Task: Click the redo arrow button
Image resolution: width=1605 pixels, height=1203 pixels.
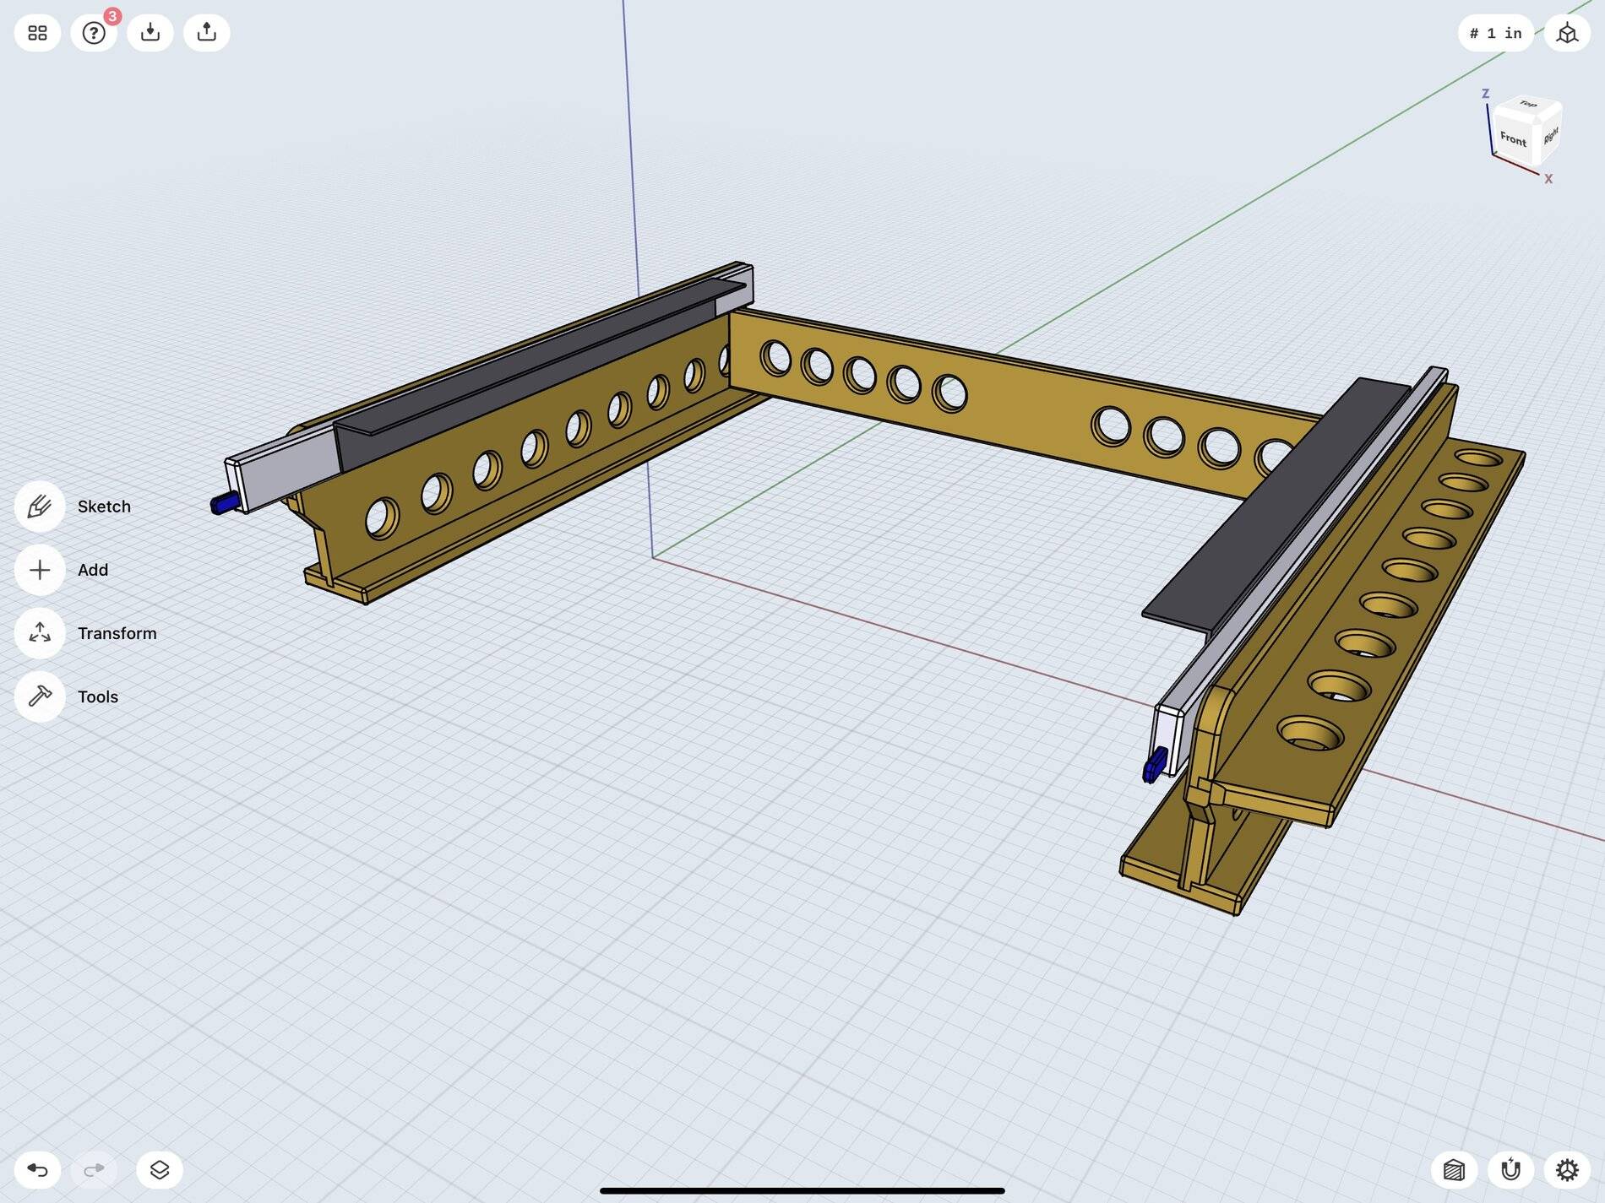Action: 94,1169
